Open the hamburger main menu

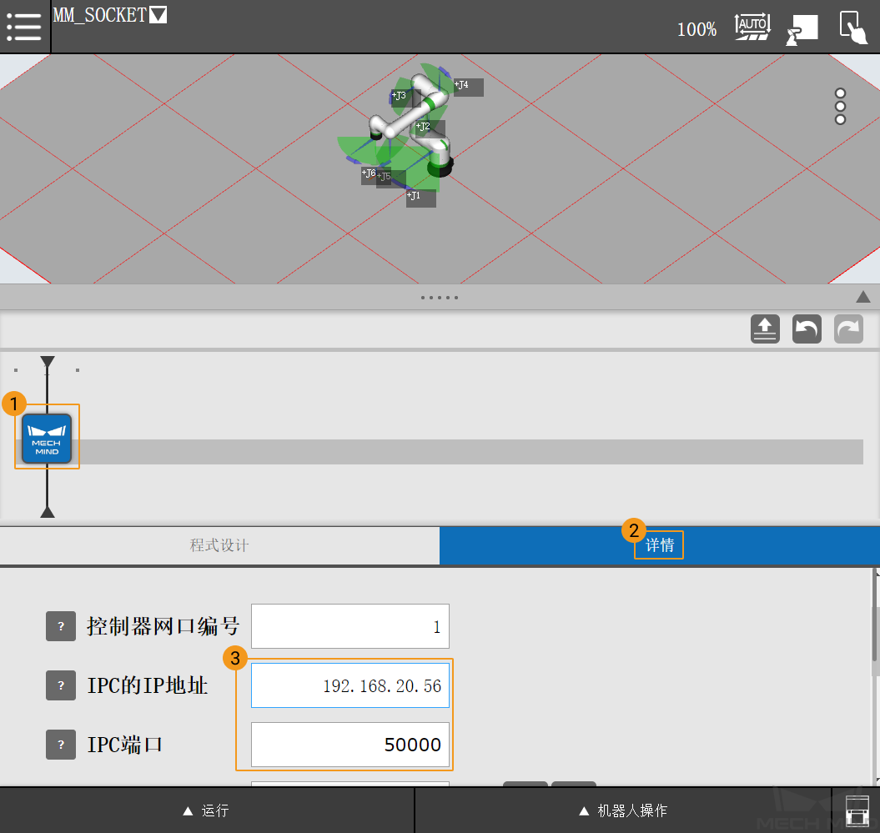point(24,27)
